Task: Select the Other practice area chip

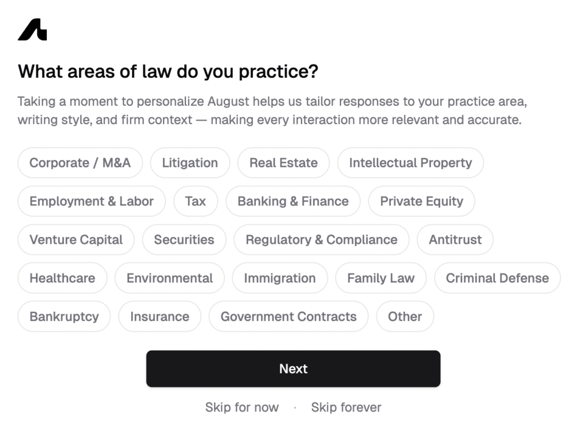Action: coord(405,316)
